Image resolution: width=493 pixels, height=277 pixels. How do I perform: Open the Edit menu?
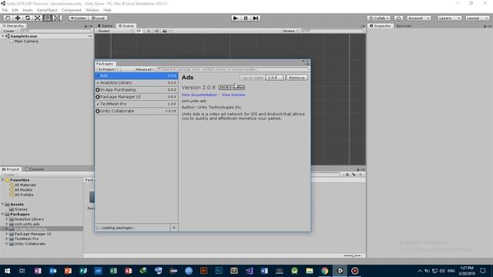tap(15, 10)
